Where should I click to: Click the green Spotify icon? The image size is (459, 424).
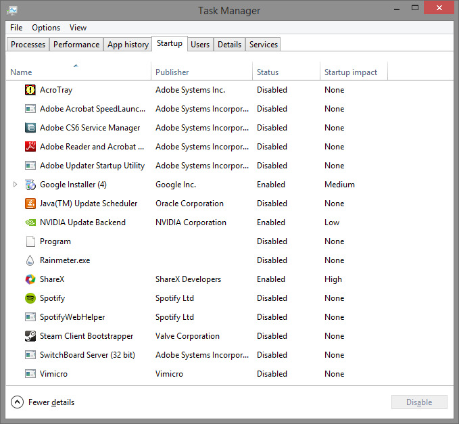30,298
